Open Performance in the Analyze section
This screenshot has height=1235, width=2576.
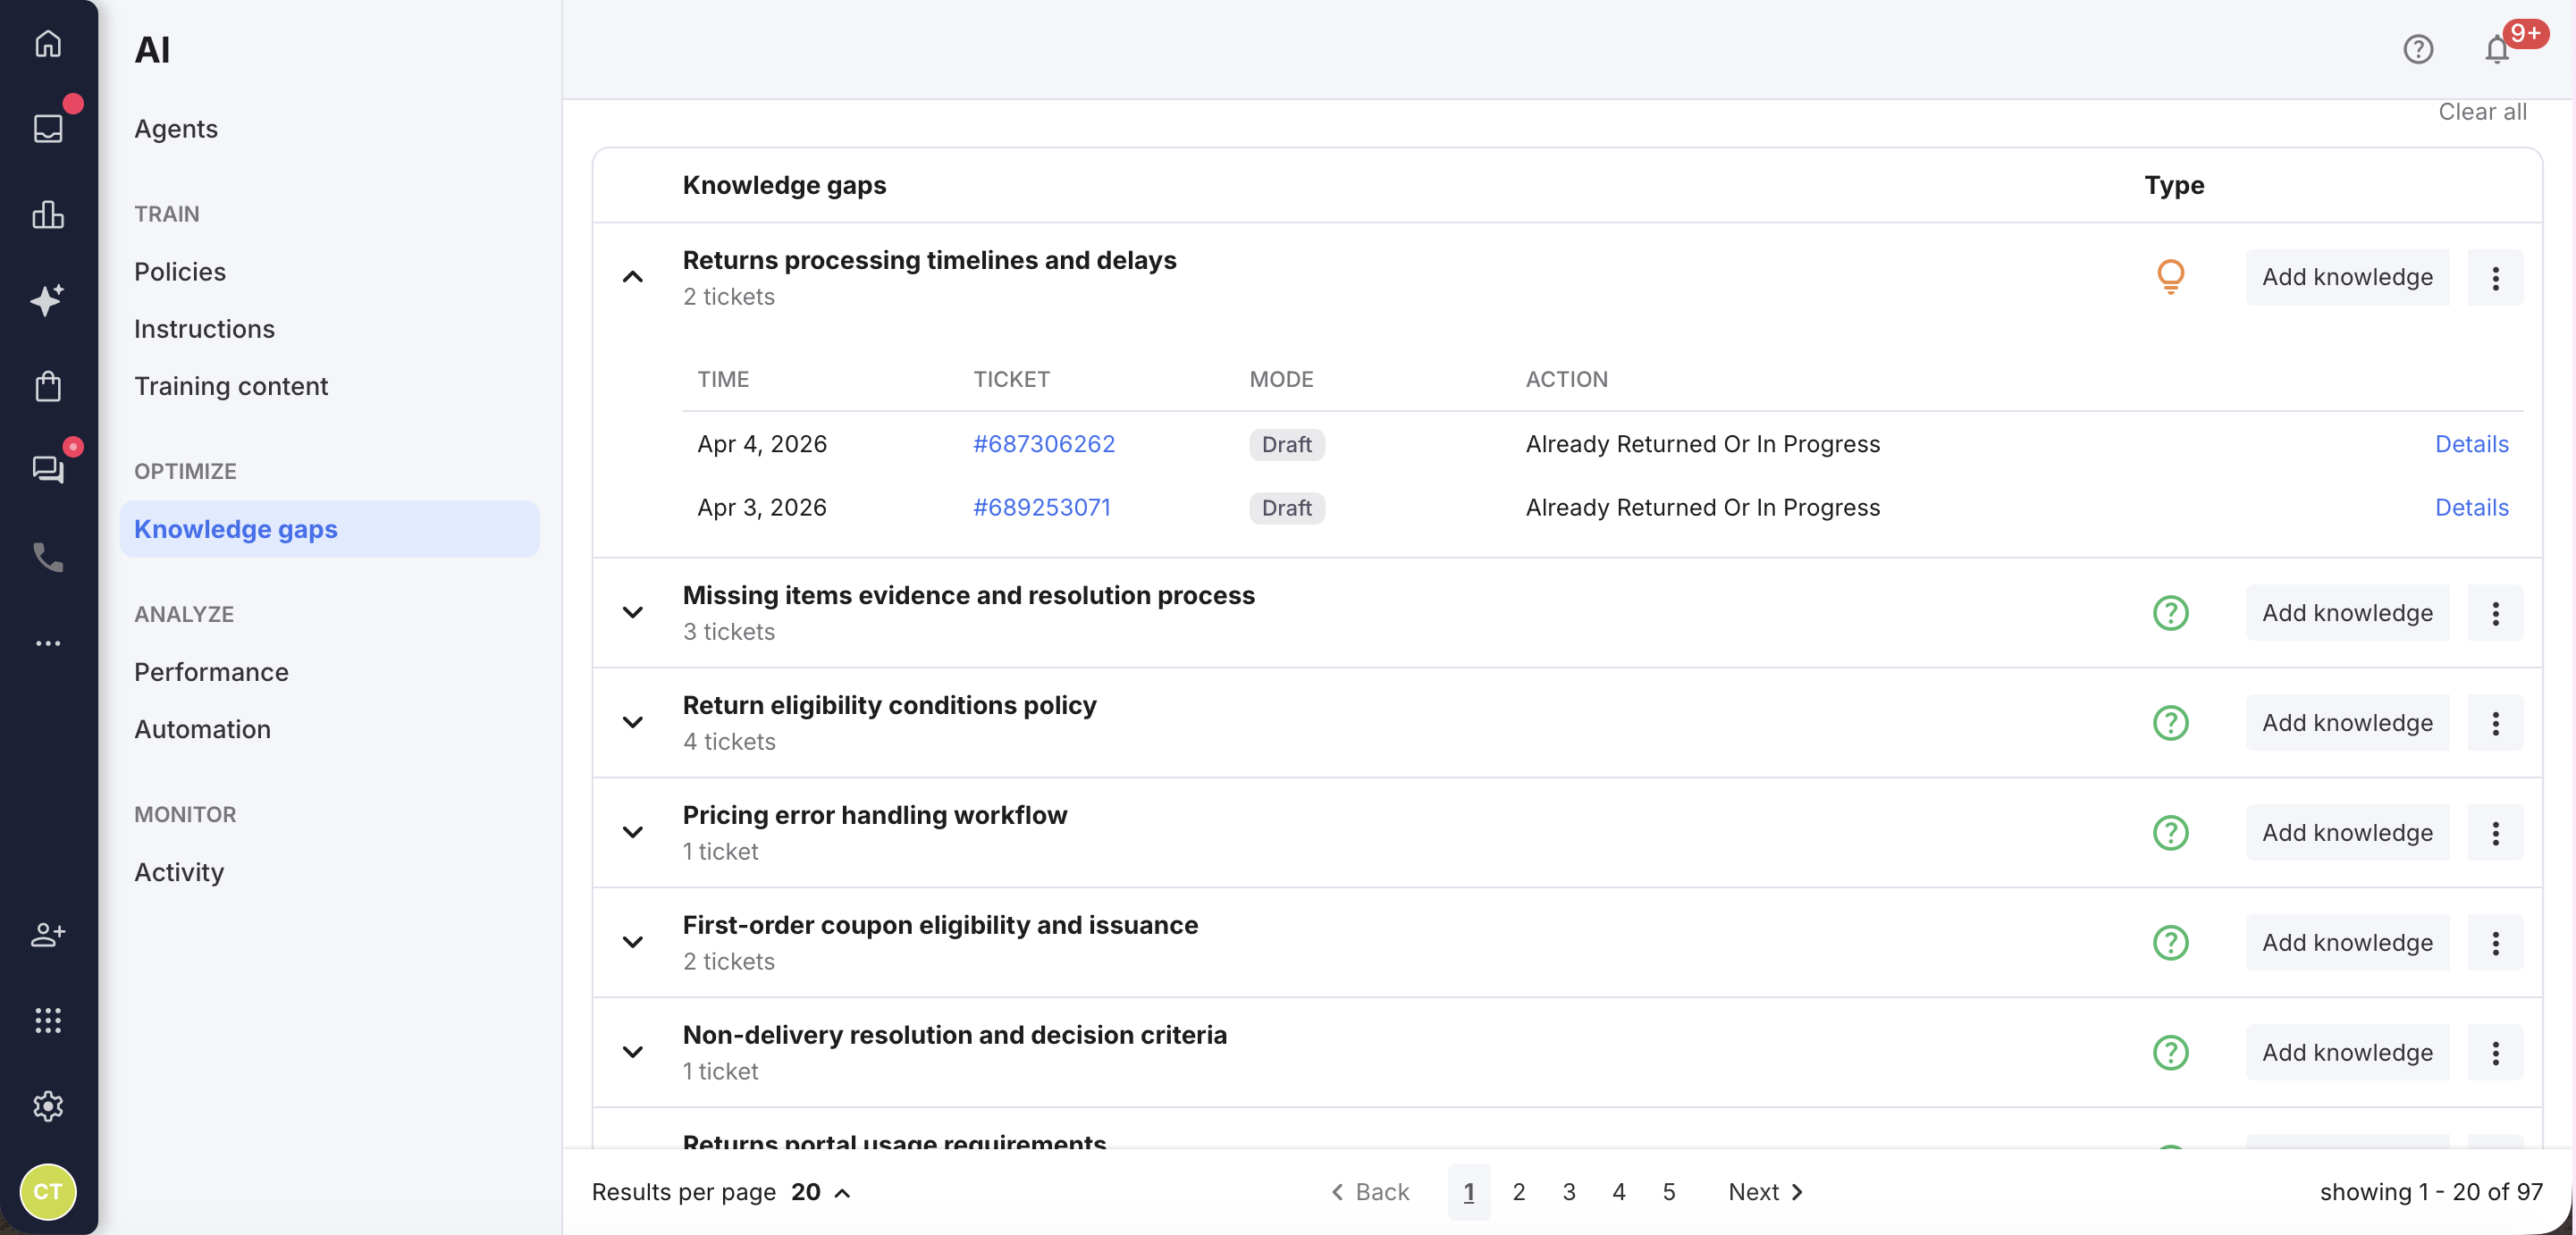pyautogui.click(x=211, y=672)
